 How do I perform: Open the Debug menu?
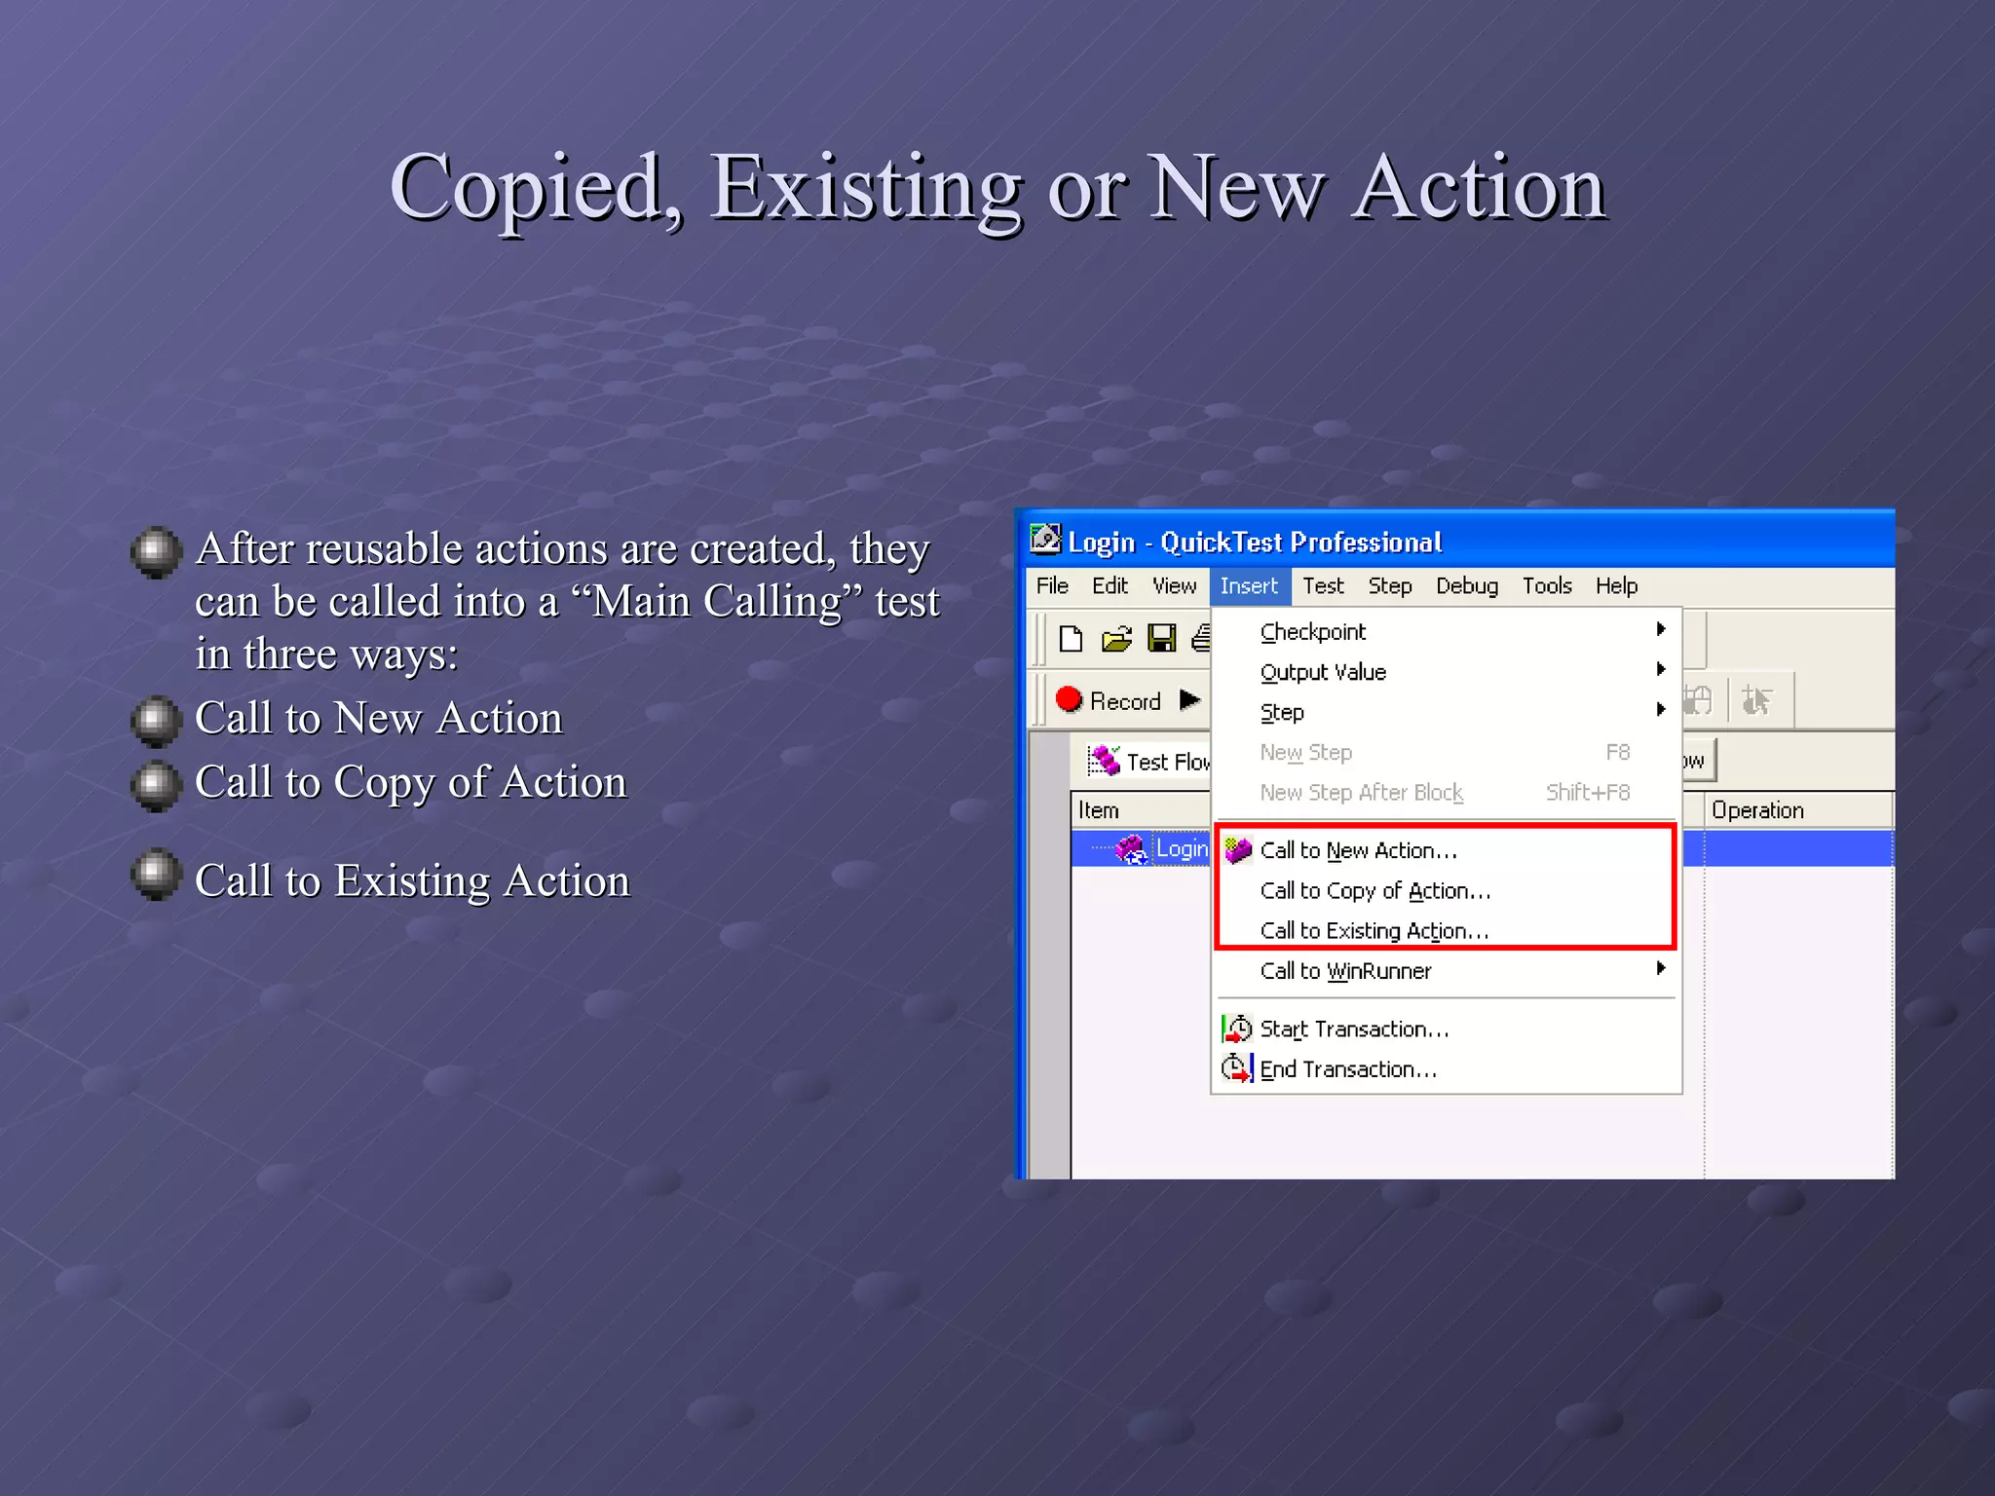tap(1466, 586)
